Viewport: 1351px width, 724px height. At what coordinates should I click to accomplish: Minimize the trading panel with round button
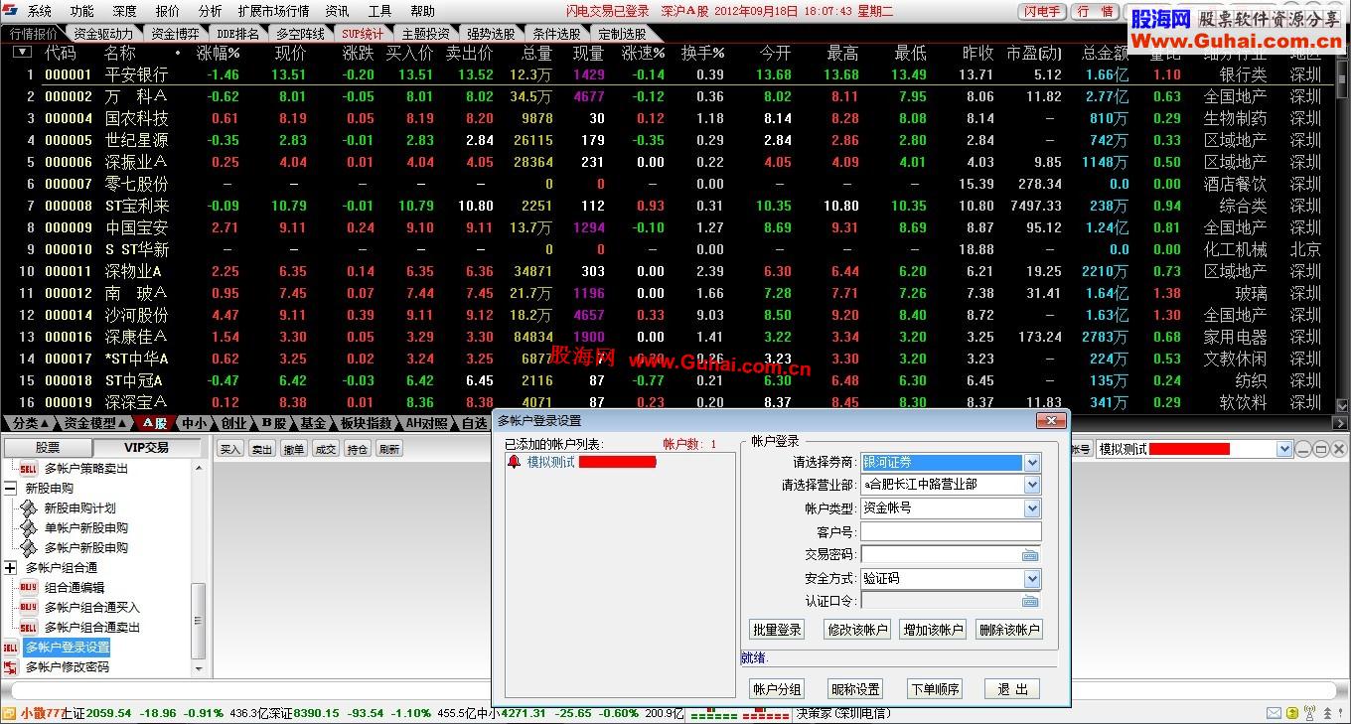coord(1304,449)
